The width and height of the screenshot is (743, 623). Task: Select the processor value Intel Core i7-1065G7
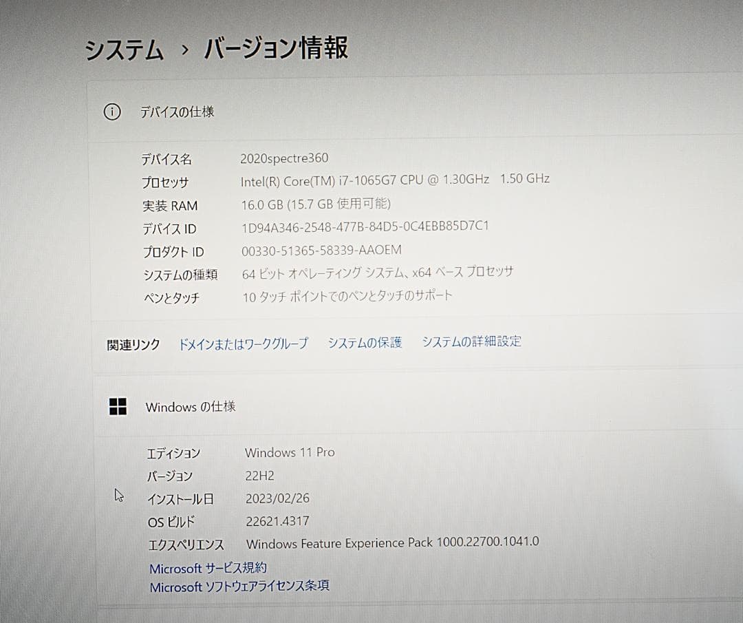click(x=395, y=180)
